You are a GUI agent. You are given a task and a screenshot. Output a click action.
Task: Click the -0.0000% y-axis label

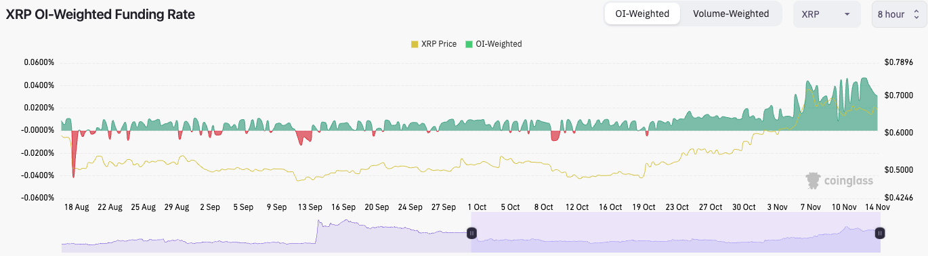point(38,130)
